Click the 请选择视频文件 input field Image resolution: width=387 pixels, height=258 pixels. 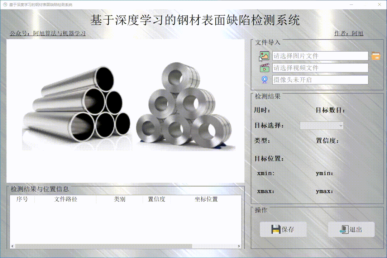[x=320, y=68]
